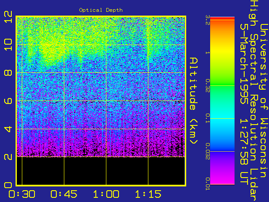Click the color scale label 0.32
Image resolution: width=269 pixels, height=202 pixels.
208,86
